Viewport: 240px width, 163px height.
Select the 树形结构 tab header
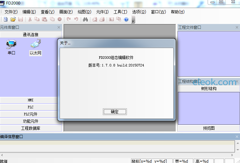pos(209,89)
